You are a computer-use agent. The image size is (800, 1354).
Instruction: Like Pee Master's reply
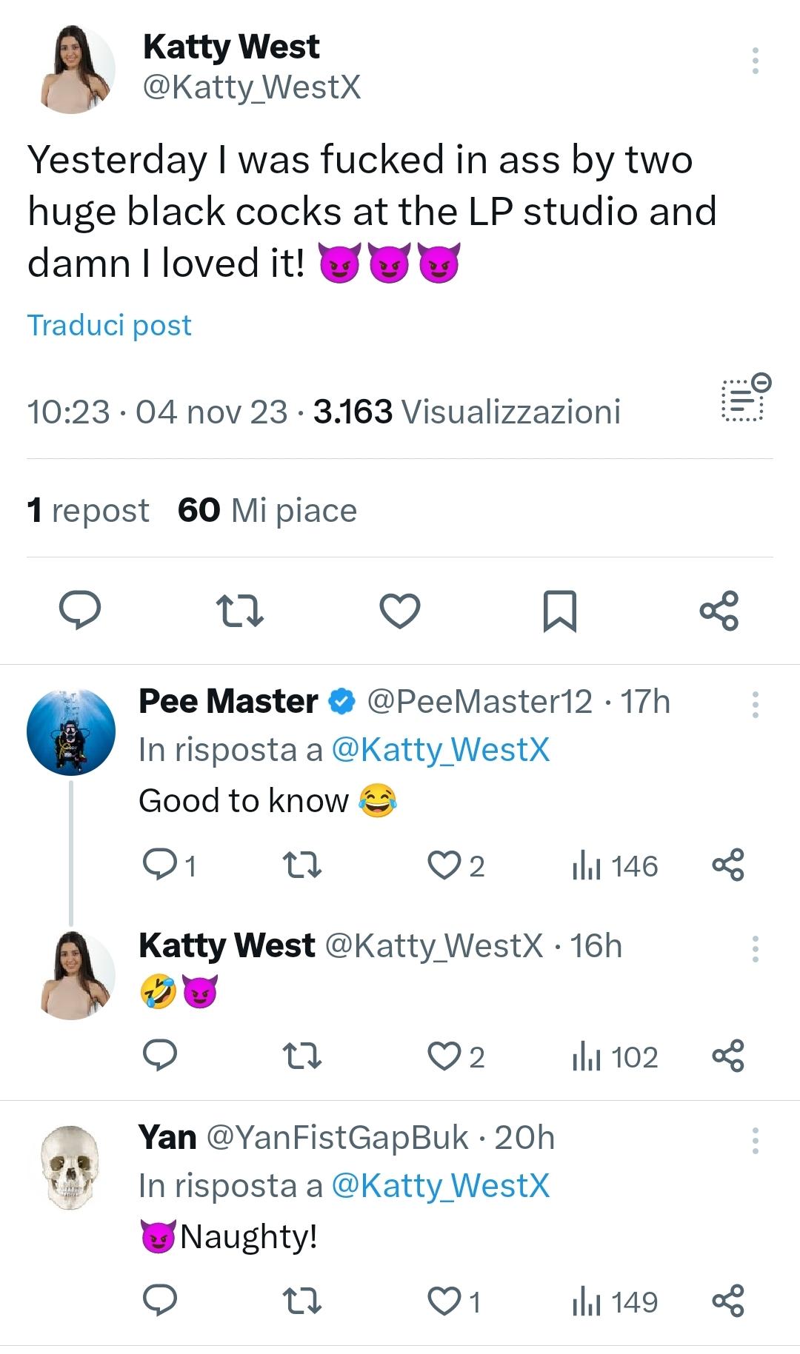click(x=445, y=865)
